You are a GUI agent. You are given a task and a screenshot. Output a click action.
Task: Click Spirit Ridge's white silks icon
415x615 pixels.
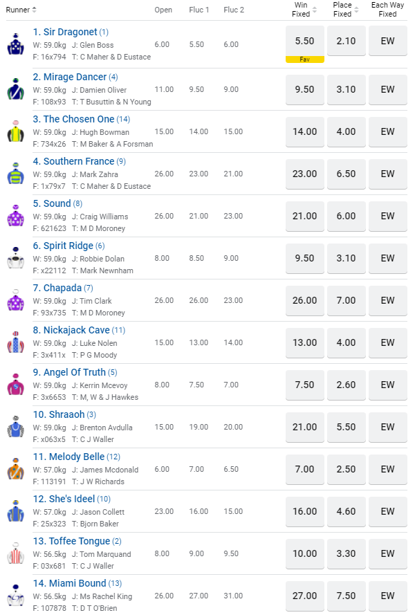point(15,258)
